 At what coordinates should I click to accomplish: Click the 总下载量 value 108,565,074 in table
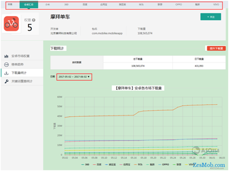(x=138, y=66)
